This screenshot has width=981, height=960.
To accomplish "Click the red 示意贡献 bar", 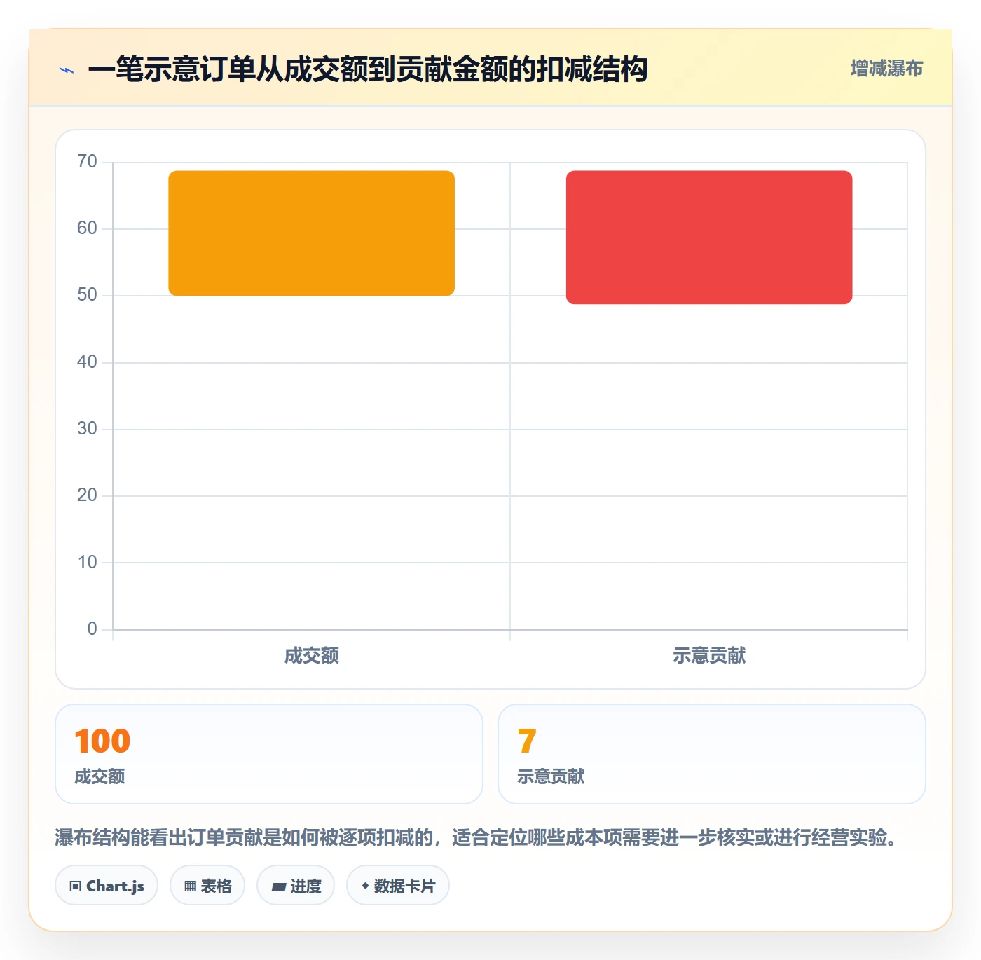I will [x=709, y=238].
